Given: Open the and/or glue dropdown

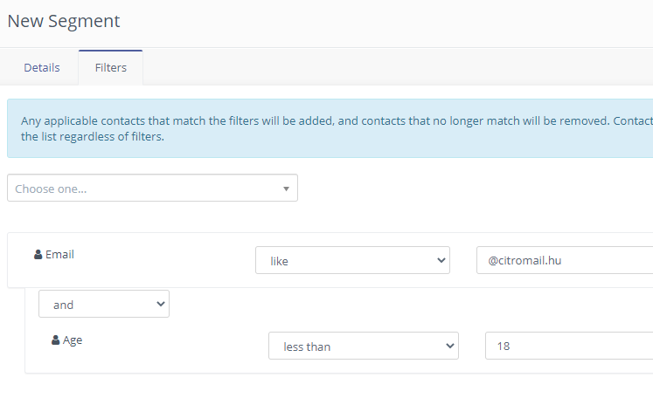Looking at the screenshot, I should [x=104, y=304].
